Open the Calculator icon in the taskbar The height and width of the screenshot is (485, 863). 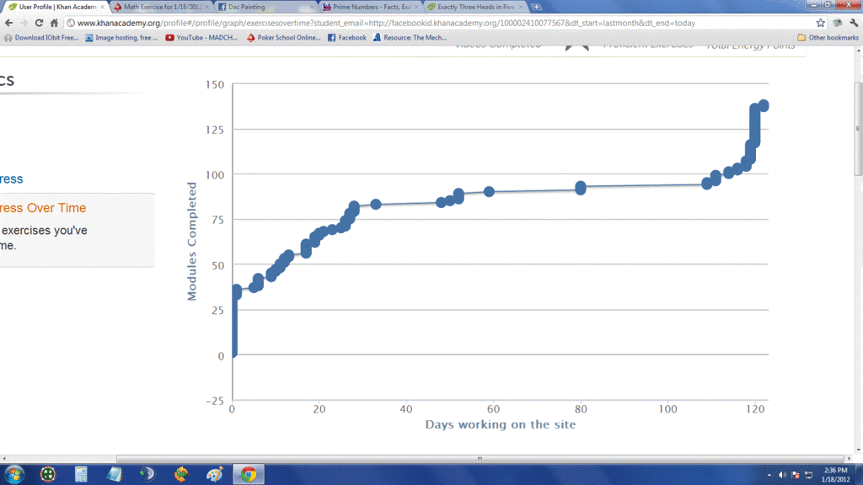[x=81, y=474]
